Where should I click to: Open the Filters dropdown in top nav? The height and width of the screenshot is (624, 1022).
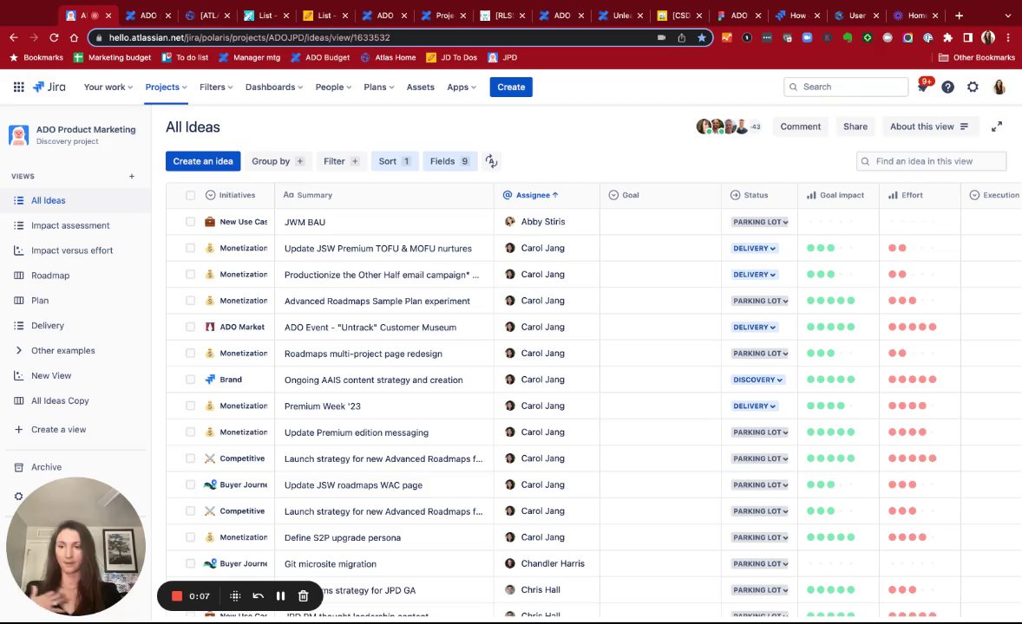point(216,87)
